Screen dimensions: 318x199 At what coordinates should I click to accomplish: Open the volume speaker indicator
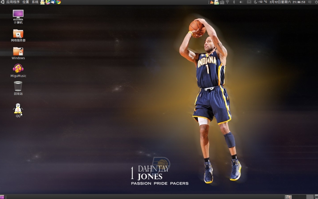coord(241,2)
